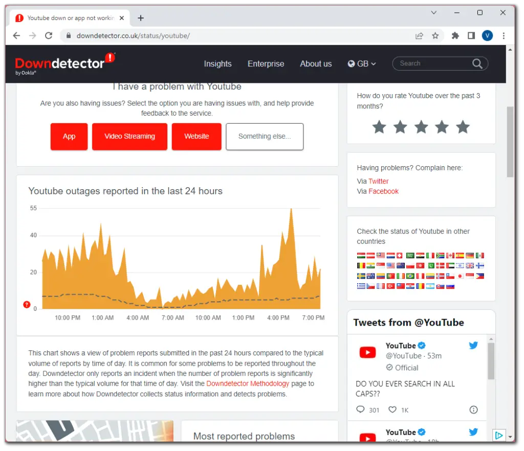Open the tab search chevron
This screenshot has width=524, height=451.
(433, 12)
